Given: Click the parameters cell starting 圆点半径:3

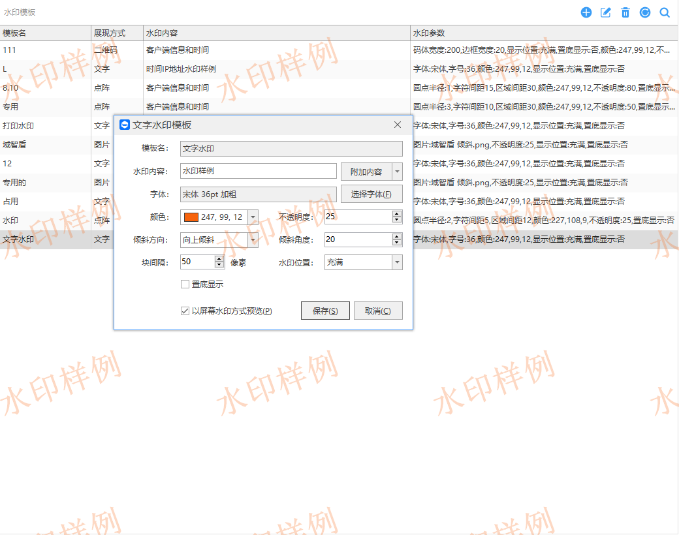Looking at the screenshot, I should point(545,107).
